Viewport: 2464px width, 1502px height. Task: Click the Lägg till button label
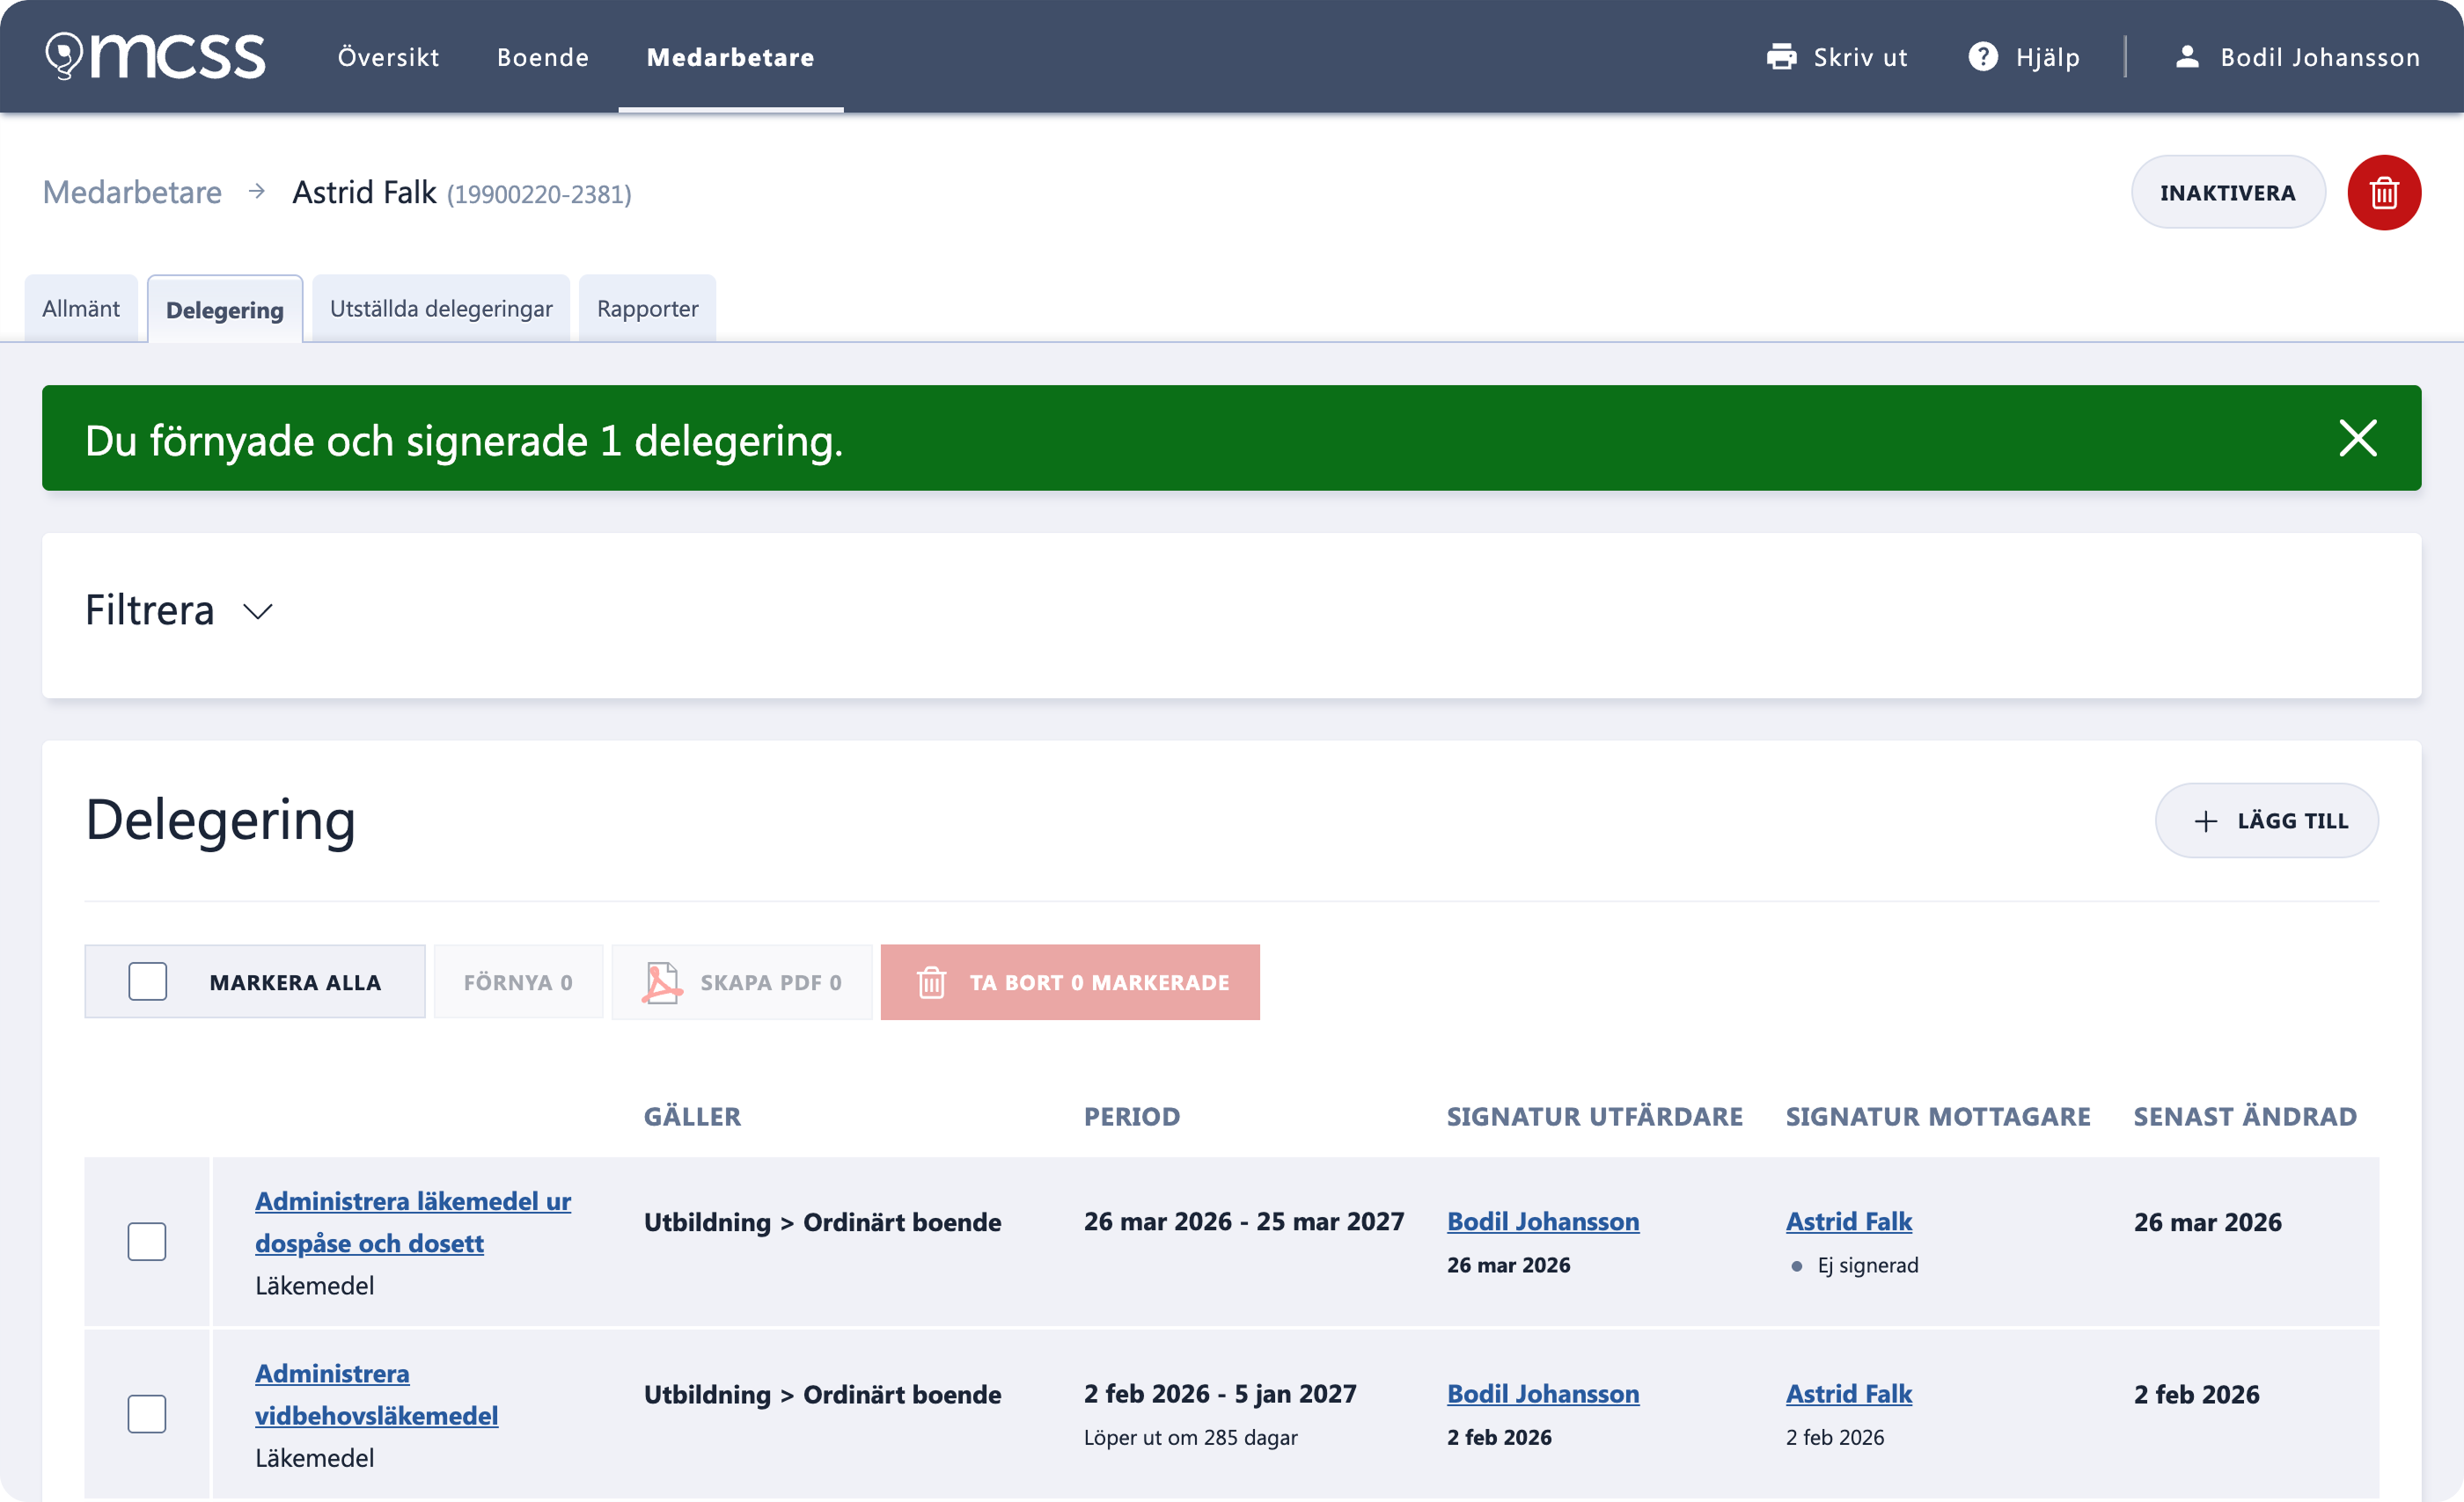click(x=2292, y=821)
